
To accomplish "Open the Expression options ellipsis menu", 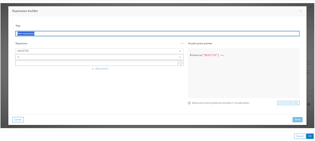I will tap(182, 43).
